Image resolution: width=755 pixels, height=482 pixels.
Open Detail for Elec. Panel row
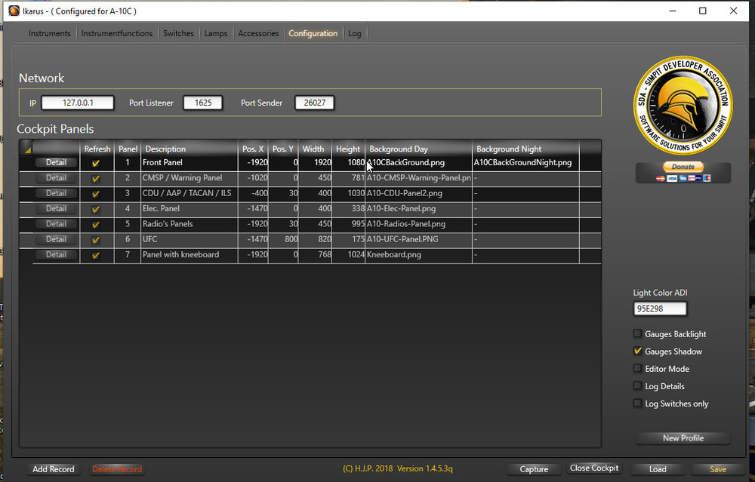click(56, 209)
